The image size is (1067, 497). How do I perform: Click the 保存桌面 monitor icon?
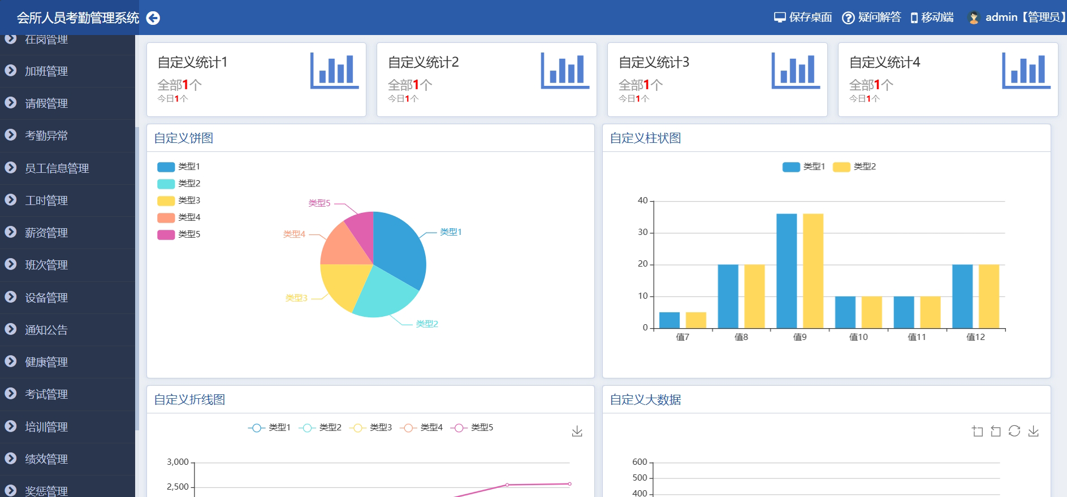point(780,18)
